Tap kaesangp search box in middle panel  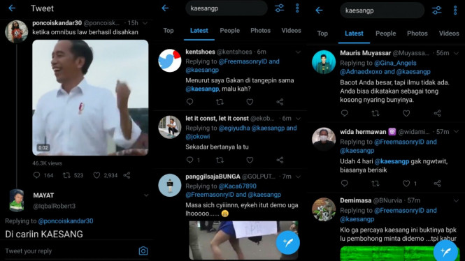227,8
